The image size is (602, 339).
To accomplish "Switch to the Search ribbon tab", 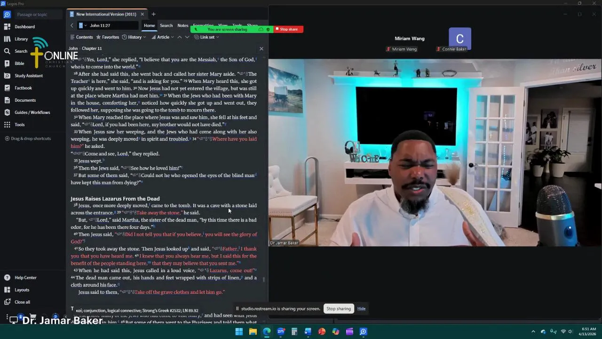I will (x=166, y=25).
